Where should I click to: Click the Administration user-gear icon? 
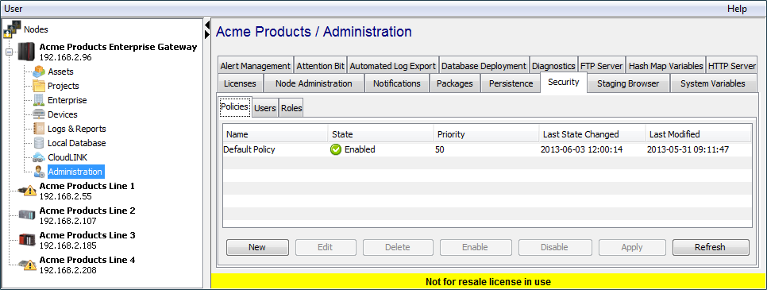click(40, 172)
